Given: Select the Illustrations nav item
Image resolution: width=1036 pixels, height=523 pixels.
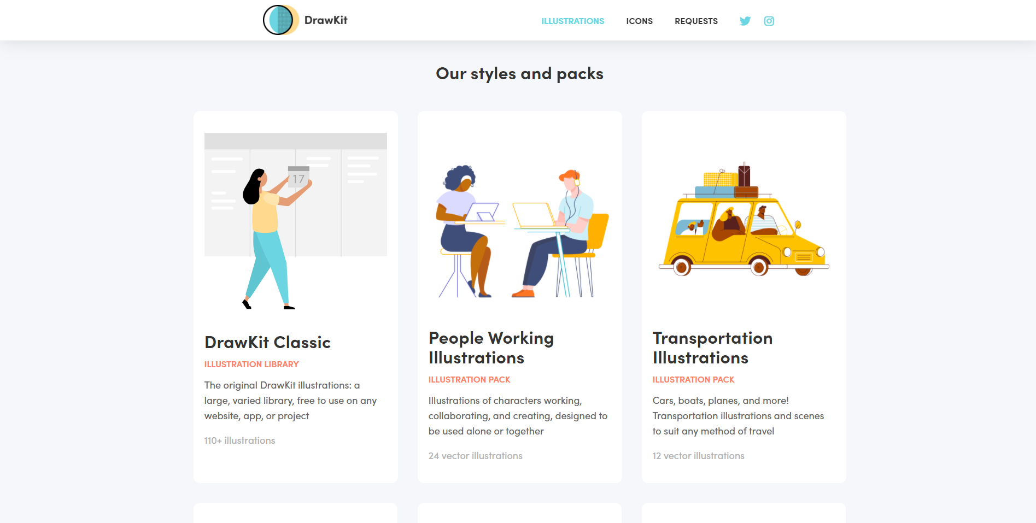Looking at the screenshot, I should (x=572, y=21).
